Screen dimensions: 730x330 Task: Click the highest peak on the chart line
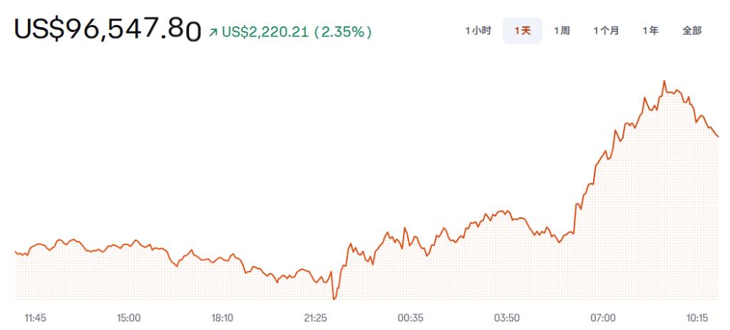click(664, 81)
